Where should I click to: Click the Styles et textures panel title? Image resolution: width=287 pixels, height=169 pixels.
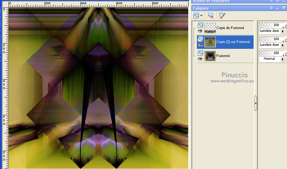coord(211,1)
